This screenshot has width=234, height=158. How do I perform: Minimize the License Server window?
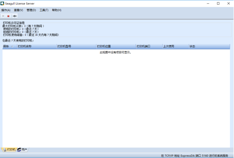tap(208, 3)
